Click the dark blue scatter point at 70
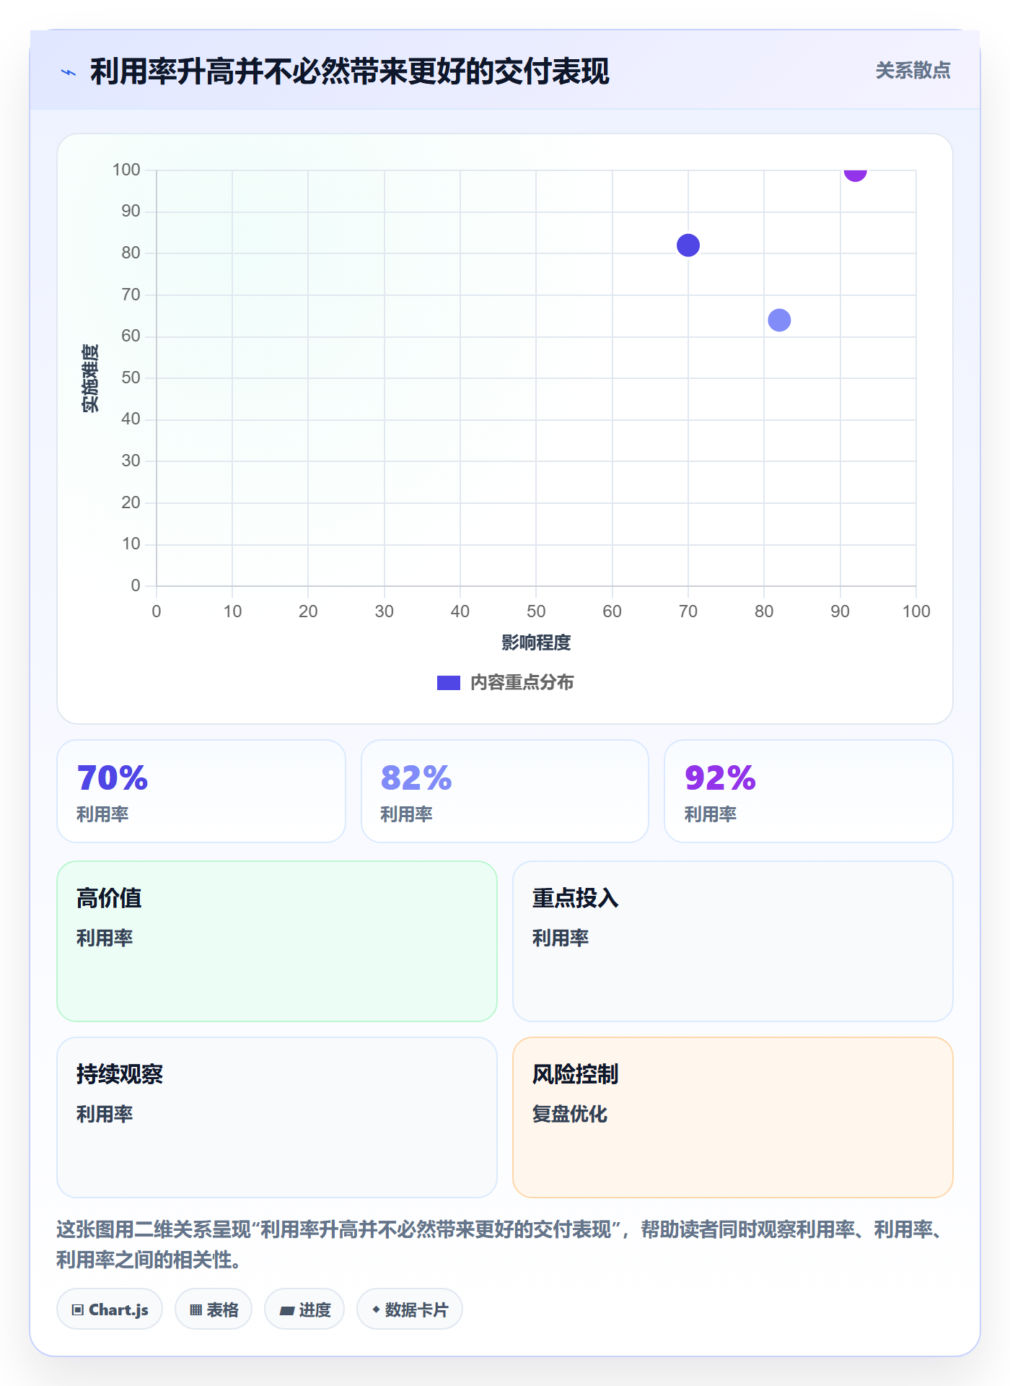The height and width of the screenshot is (1386, 1010). (x=688, y=245)
